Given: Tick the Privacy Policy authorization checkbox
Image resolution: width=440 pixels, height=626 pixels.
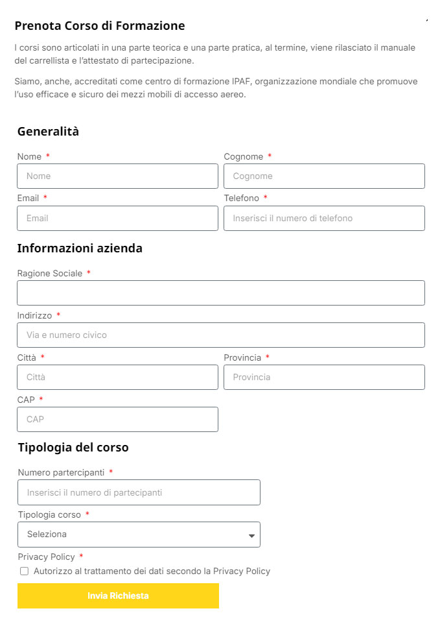Looking at the screenshot, I should [x=25, y=572].
